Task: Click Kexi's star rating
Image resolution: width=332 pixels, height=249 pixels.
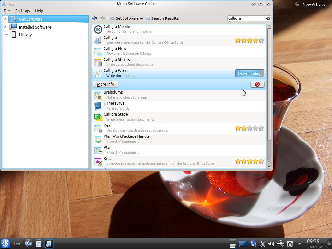Action: pyautogui.click(x=250, y=128)
